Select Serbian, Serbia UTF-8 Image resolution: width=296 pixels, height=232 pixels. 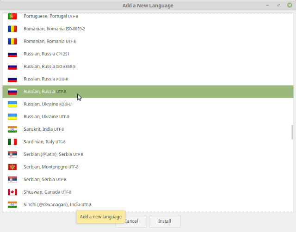click(148, 179)
